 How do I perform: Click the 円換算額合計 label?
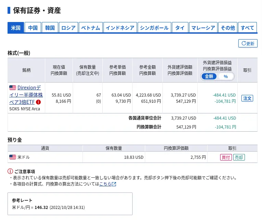[x=149, y=127]
